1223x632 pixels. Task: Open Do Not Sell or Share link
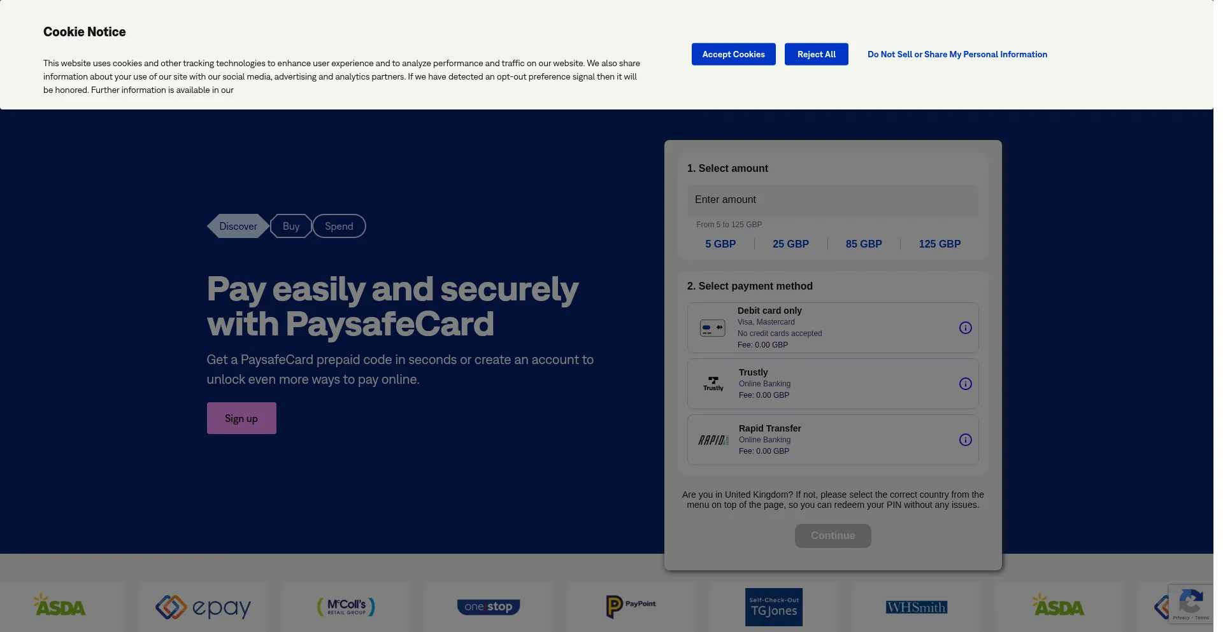[957, 54]
